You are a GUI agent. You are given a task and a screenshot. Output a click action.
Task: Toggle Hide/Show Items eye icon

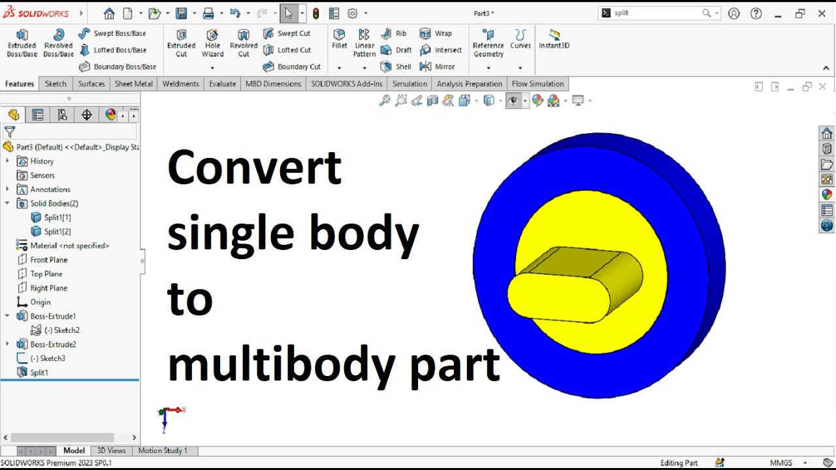point(513,101)
